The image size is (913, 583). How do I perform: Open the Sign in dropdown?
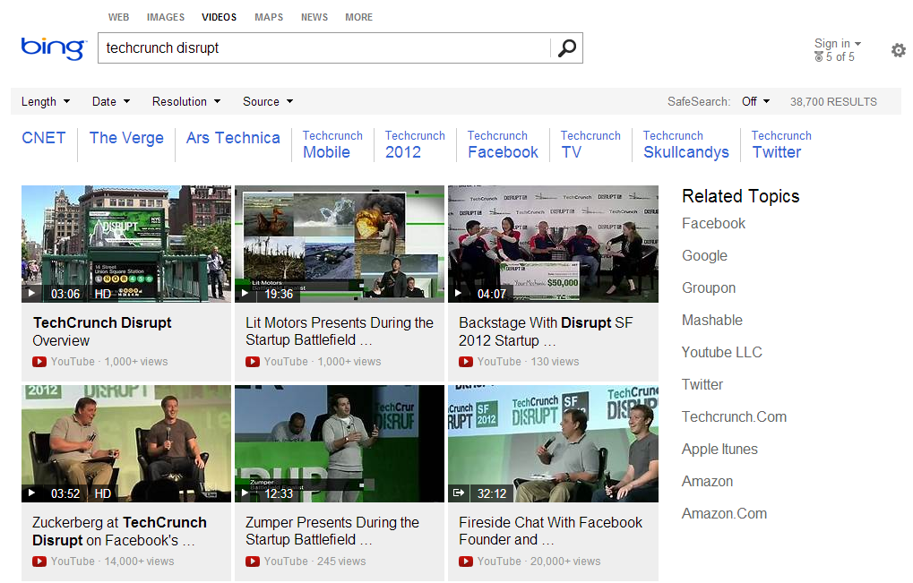coord(837,43)
